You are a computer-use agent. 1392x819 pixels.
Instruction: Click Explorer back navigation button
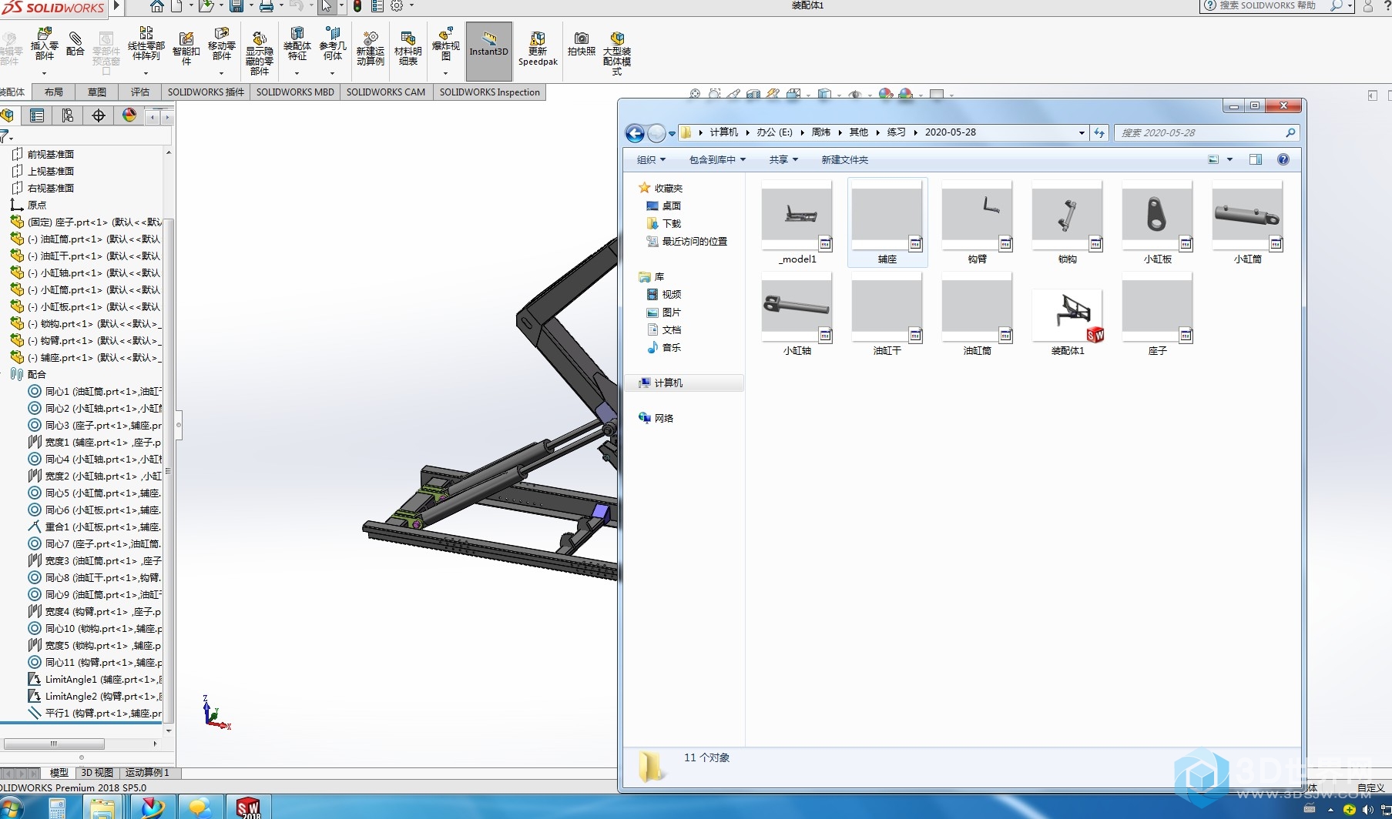pos(635,134)
